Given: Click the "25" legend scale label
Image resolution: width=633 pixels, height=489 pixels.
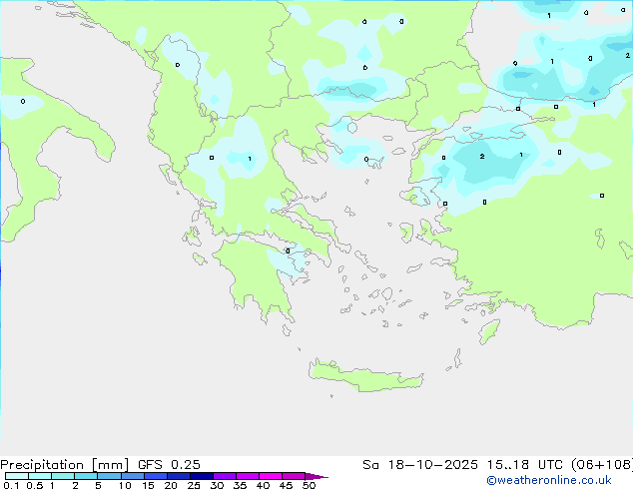Looking at the screenshot, I should point(194,485).
